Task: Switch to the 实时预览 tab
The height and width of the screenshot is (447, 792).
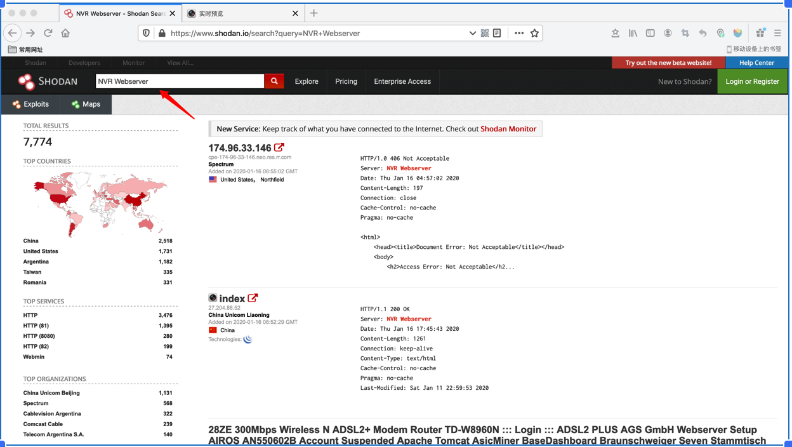Action: tap(243, 13)
